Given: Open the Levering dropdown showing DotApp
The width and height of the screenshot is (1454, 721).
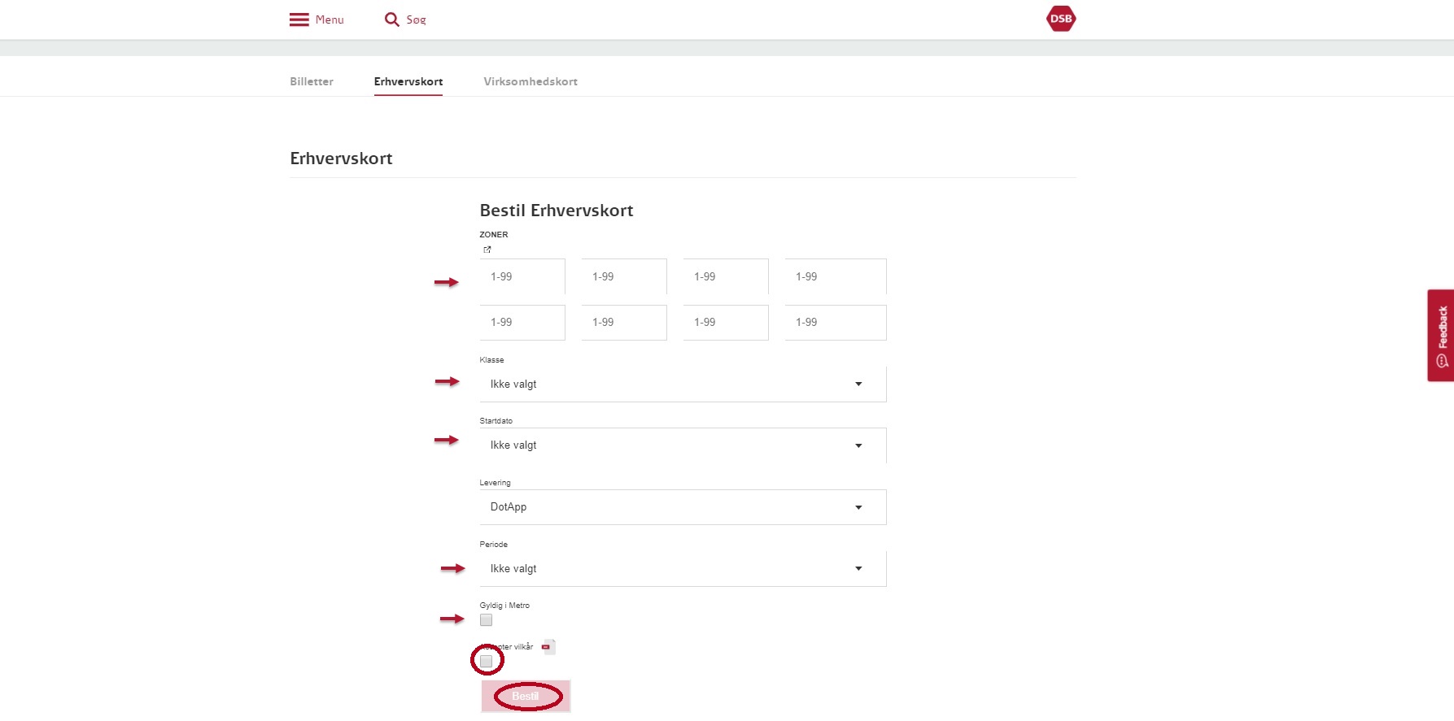Looking at the screenshot, I should (x=682, y=507).
